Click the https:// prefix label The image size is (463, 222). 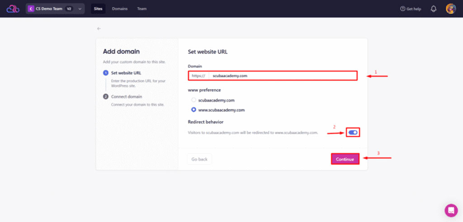(198, 76)
